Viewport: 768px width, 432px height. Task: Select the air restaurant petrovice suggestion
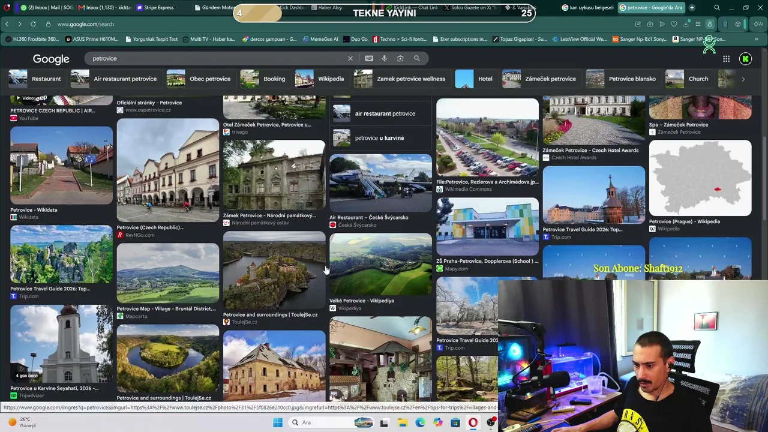(380, 113)
